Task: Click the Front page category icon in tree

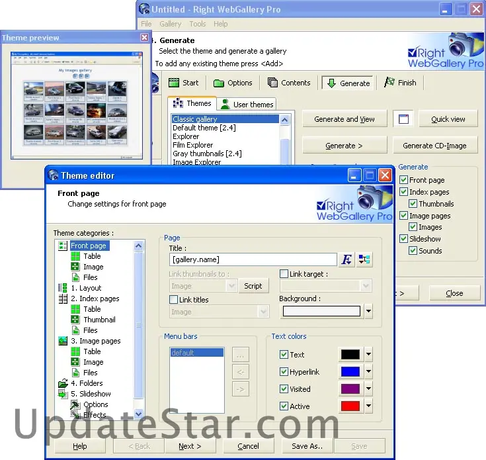Action: pos(63,246)
